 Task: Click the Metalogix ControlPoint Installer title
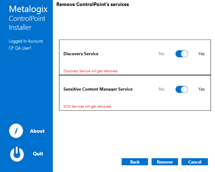click(x=25, y=18)
